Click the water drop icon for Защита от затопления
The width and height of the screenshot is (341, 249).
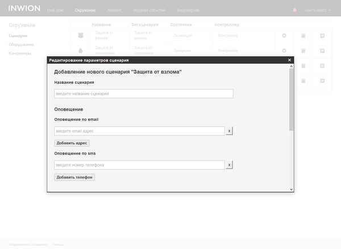pyautogui.click(x=81, y=50)
